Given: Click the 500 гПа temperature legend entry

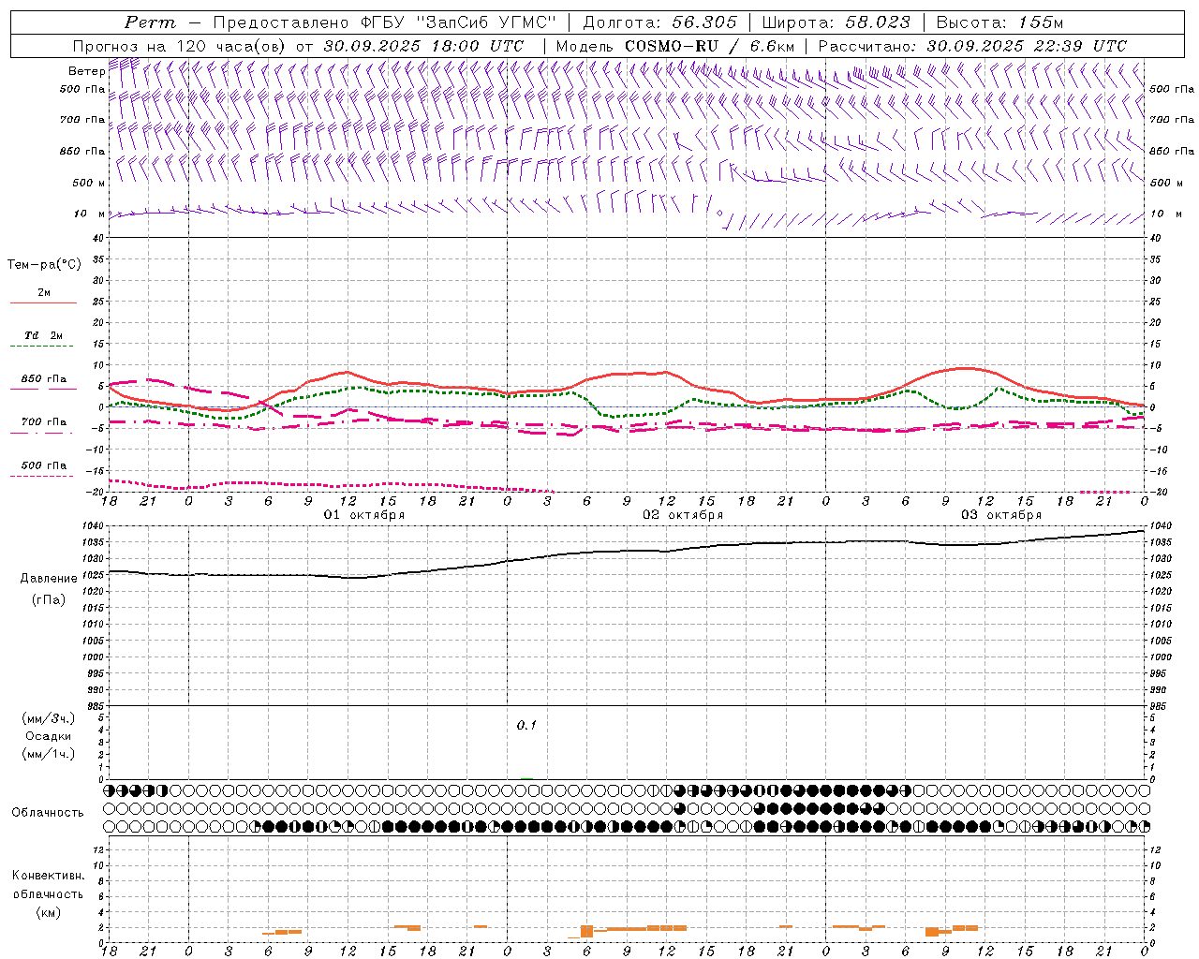Looking at the screenshot, I should 44,465.
